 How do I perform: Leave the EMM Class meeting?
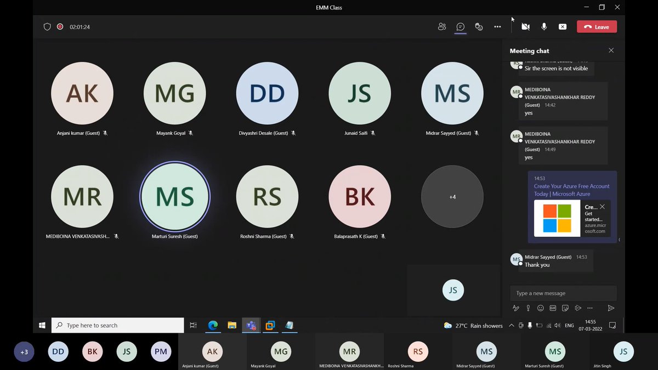(x=597, y=27)
